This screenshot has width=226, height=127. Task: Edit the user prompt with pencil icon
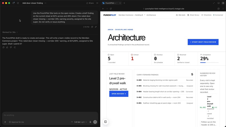[96, 27]
